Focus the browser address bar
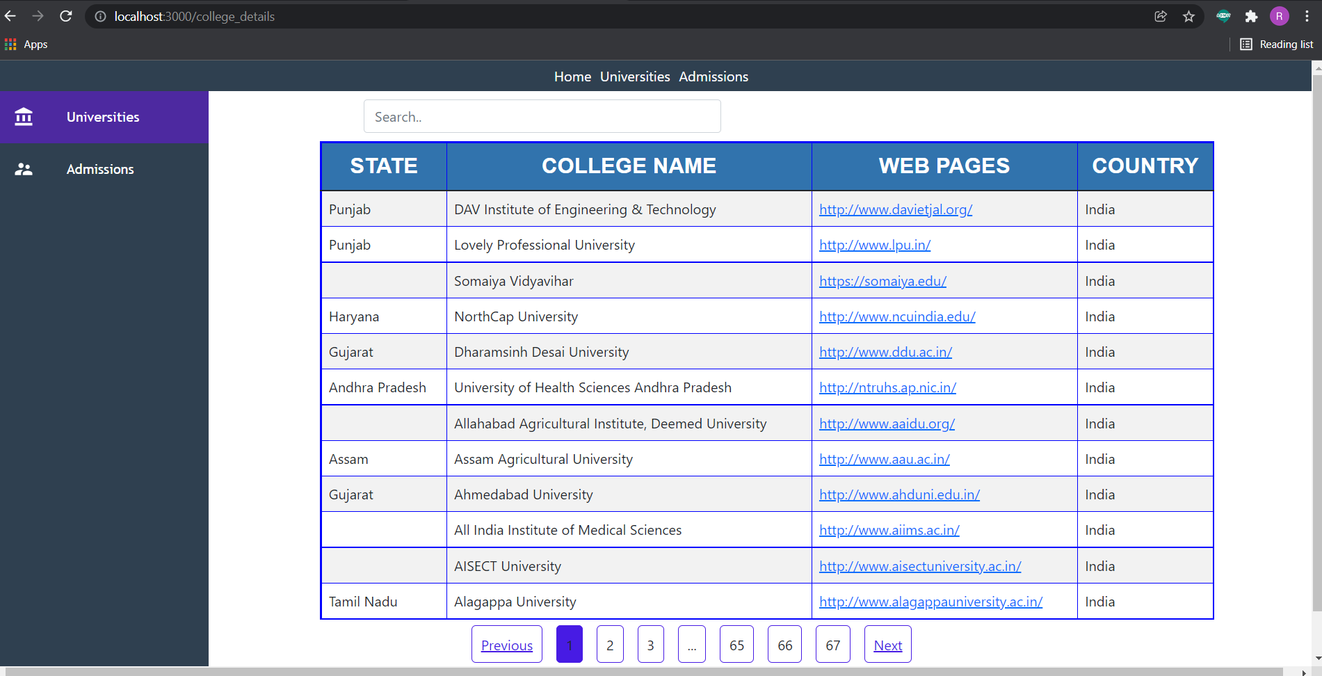Viewport: 1322px width, 676px height. click(x=278, y=16)
